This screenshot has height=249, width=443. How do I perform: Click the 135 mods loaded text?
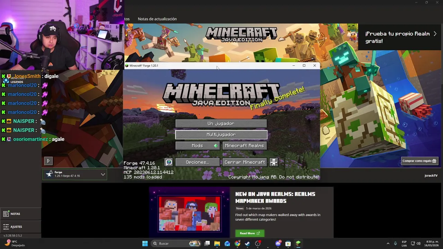(143, 177)
